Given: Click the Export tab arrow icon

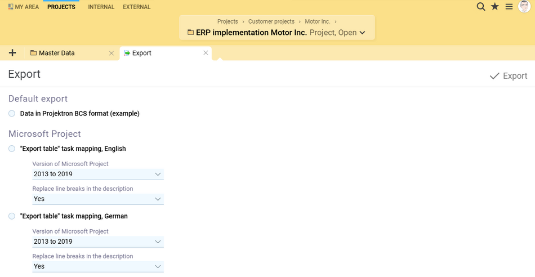Looking at the screenshot, I should point(127,53).
